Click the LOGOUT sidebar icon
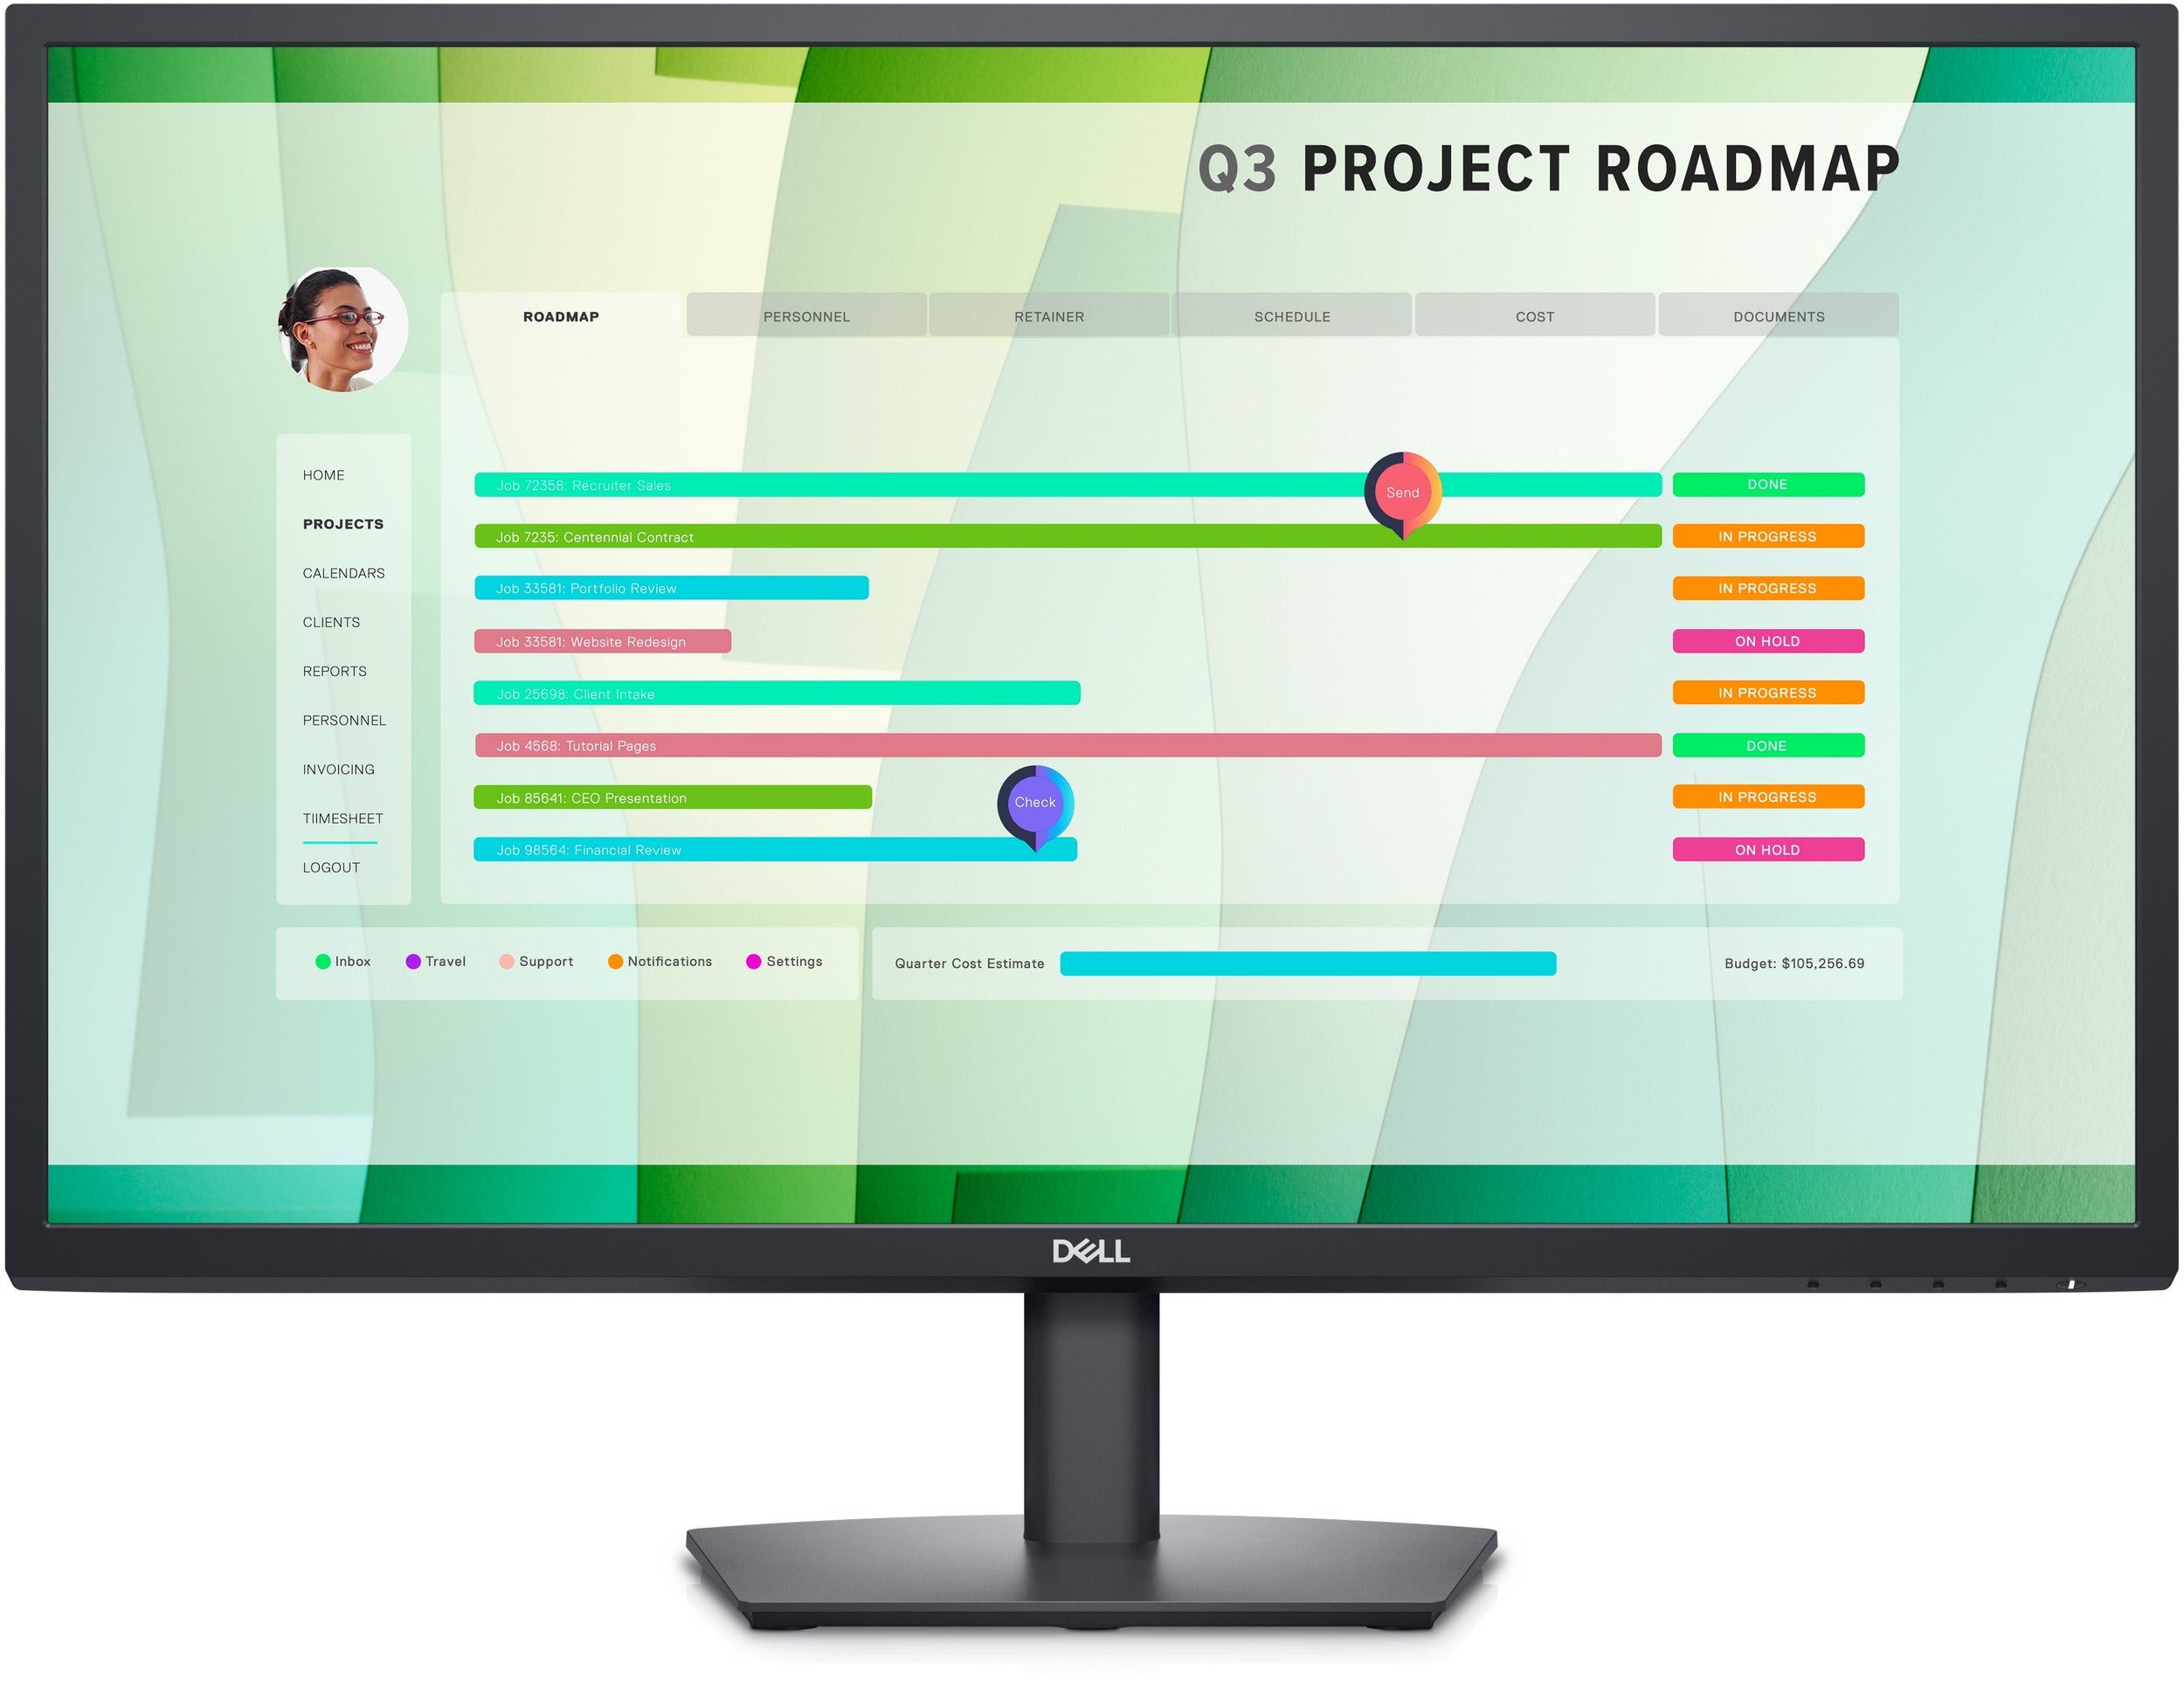2184x1685 pixels. [335, 867]
